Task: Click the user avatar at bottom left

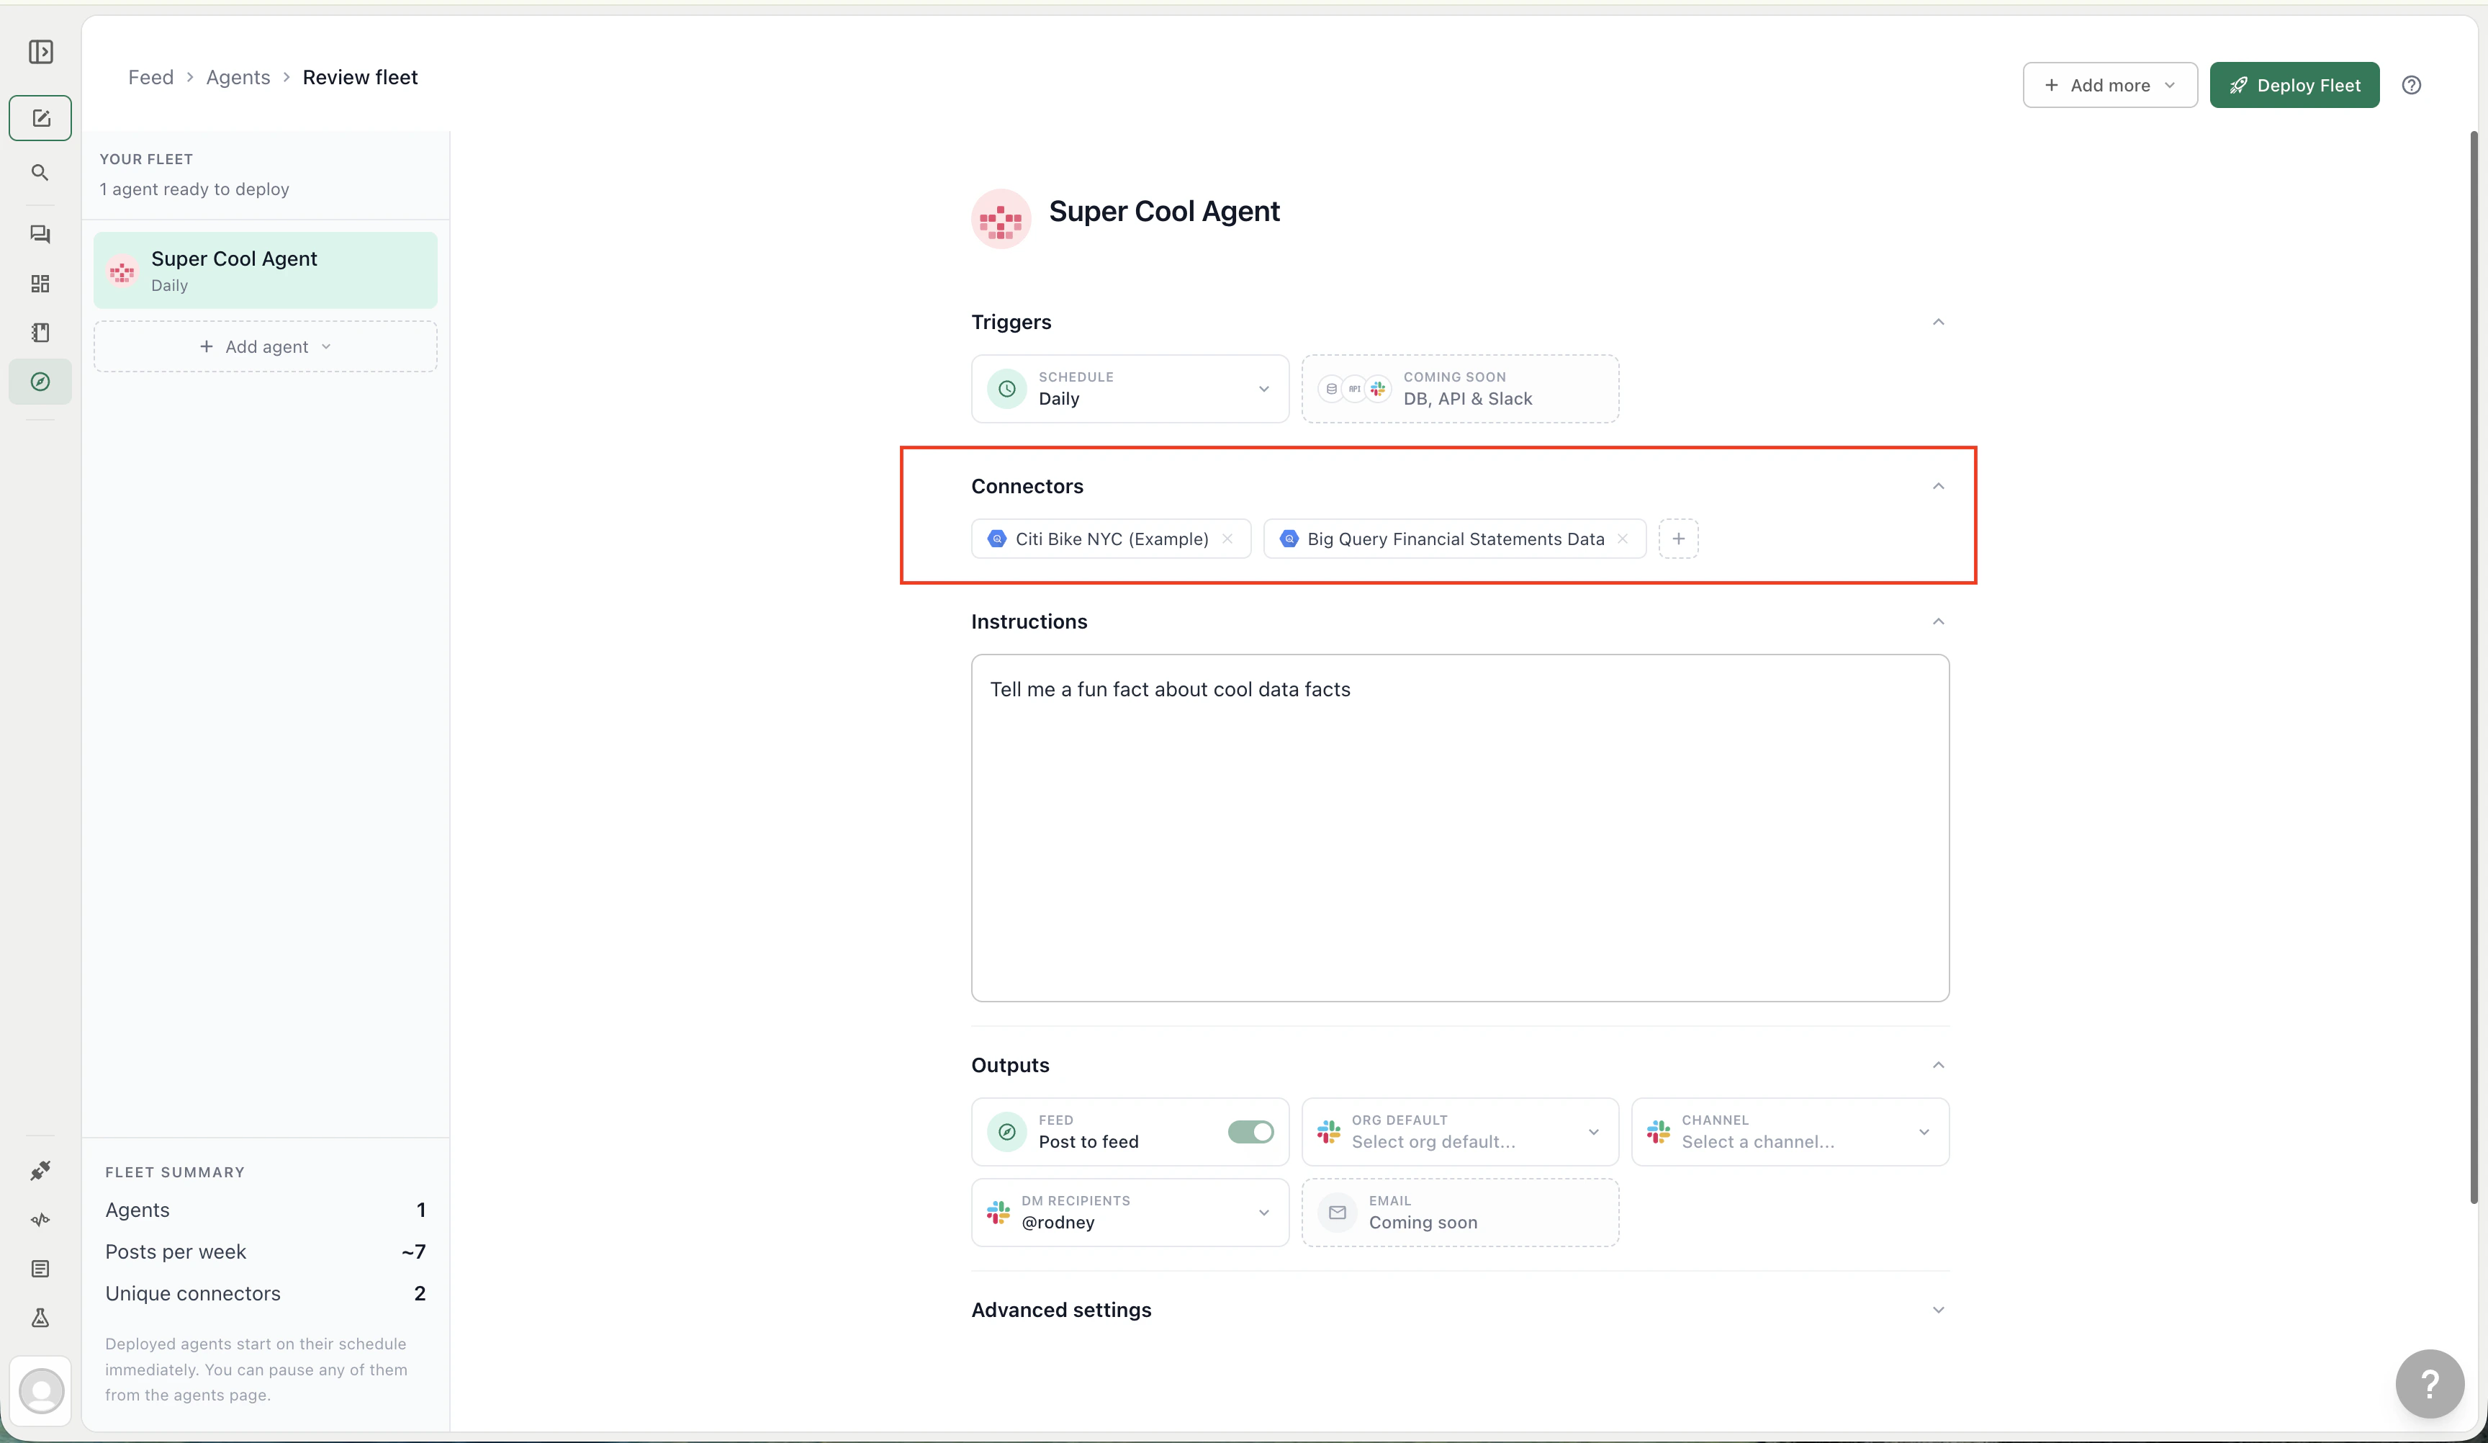Action: click(40, 1390)
